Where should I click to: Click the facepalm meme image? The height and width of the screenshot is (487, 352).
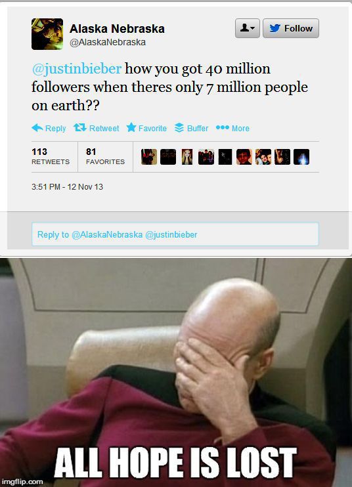[x=176, y=372]
